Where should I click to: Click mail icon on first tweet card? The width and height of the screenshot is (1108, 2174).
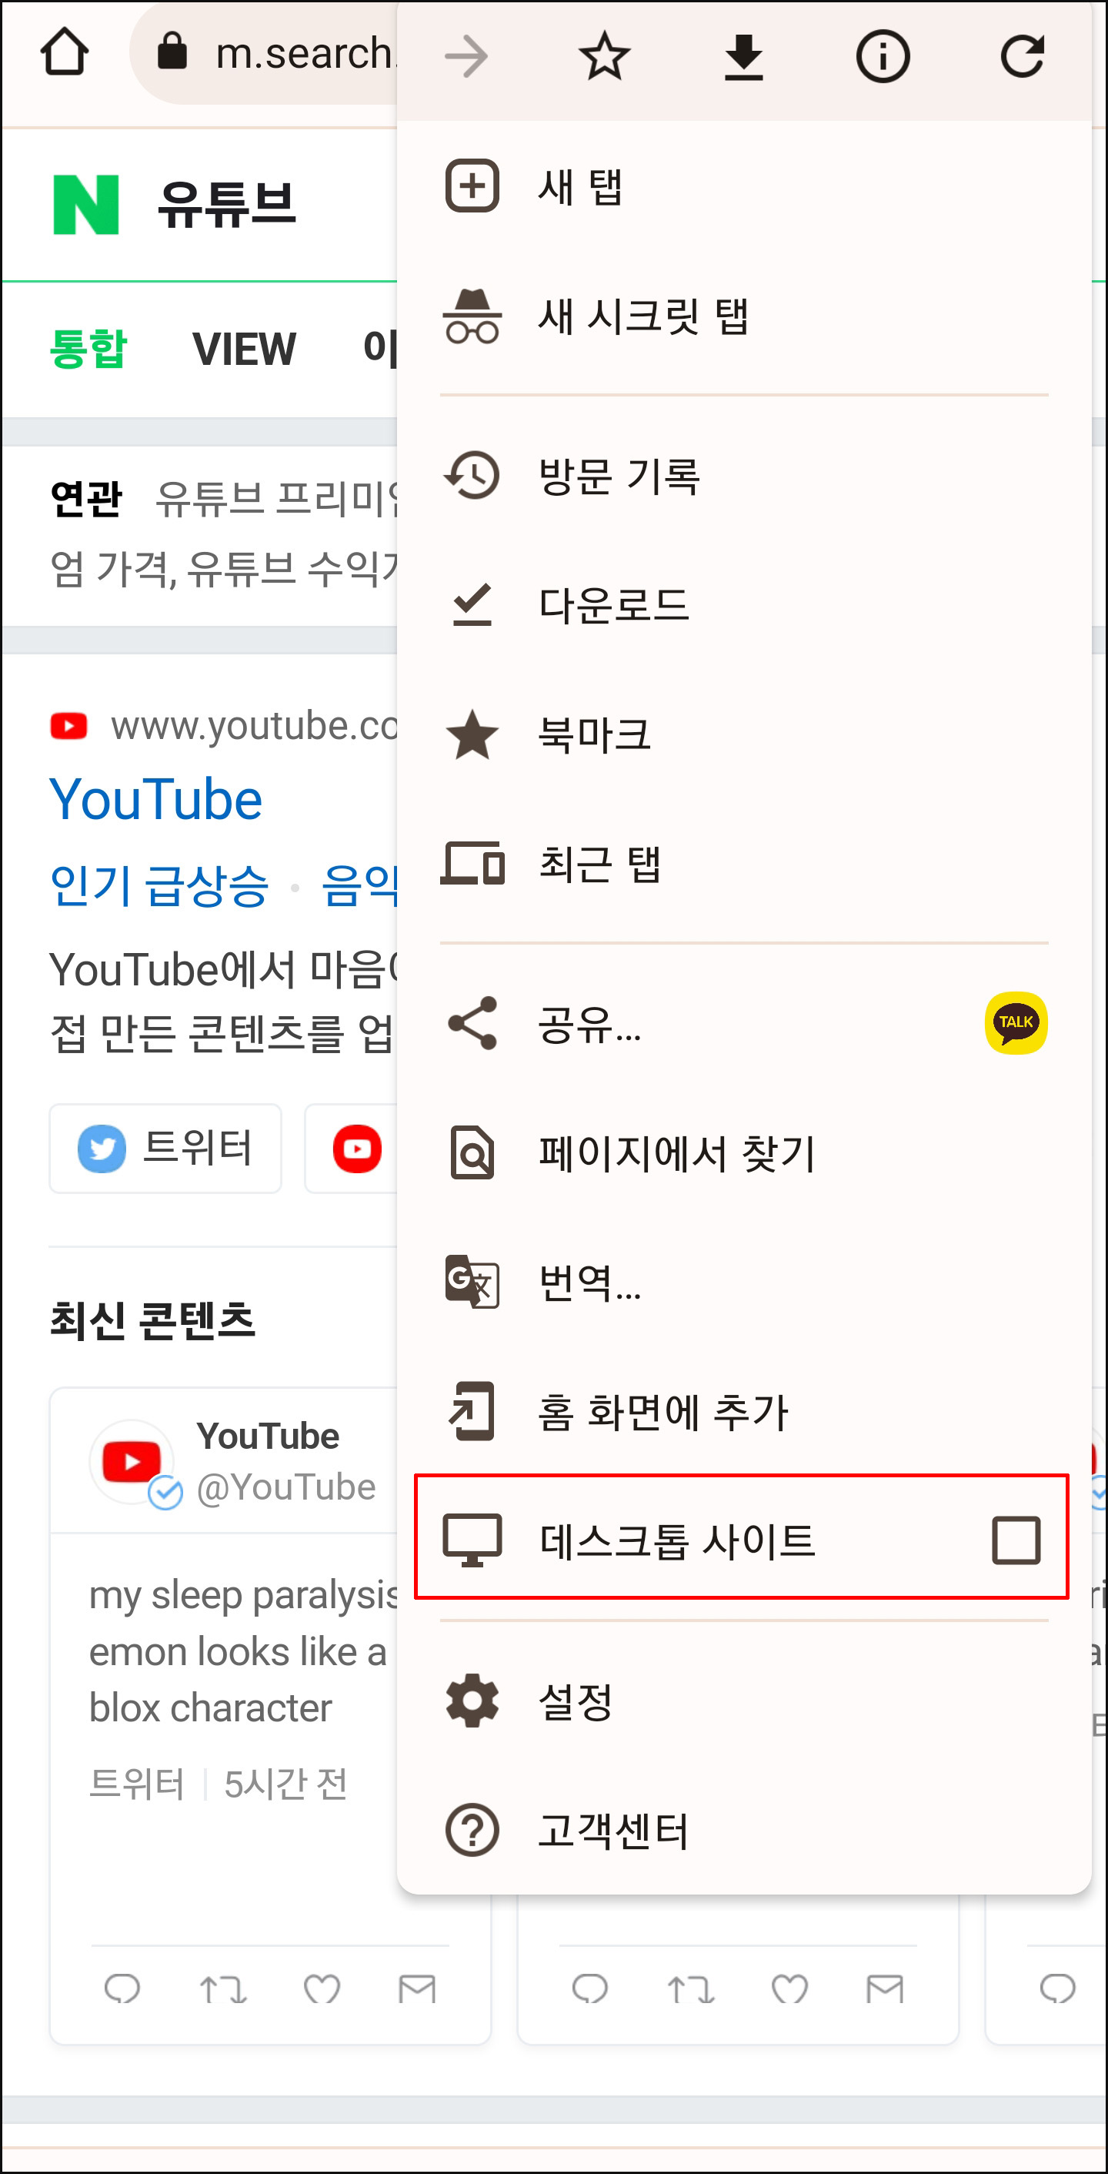(x=417, y=1988)
